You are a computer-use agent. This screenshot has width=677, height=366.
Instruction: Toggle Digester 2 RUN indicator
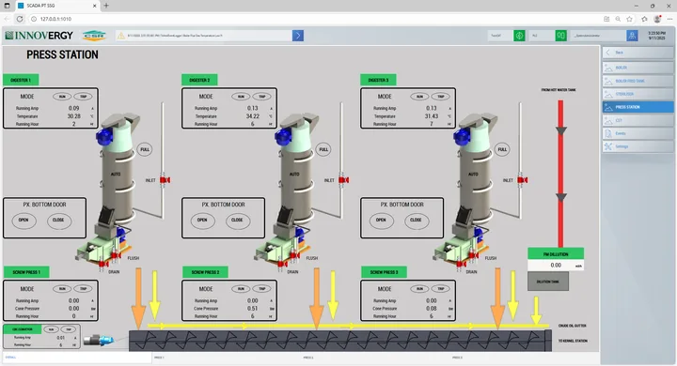tap(241, 97)
